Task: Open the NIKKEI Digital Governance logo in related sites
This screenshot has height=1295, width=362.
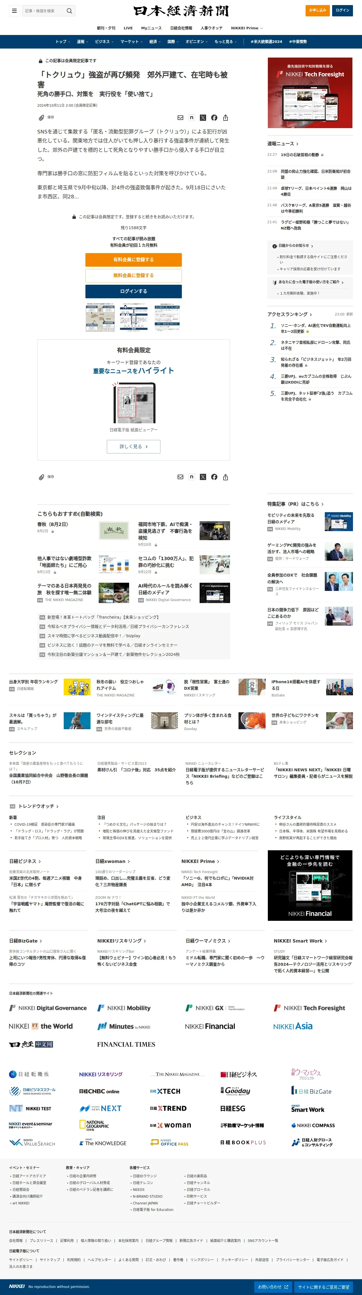Action: (x=48, y=1008)
